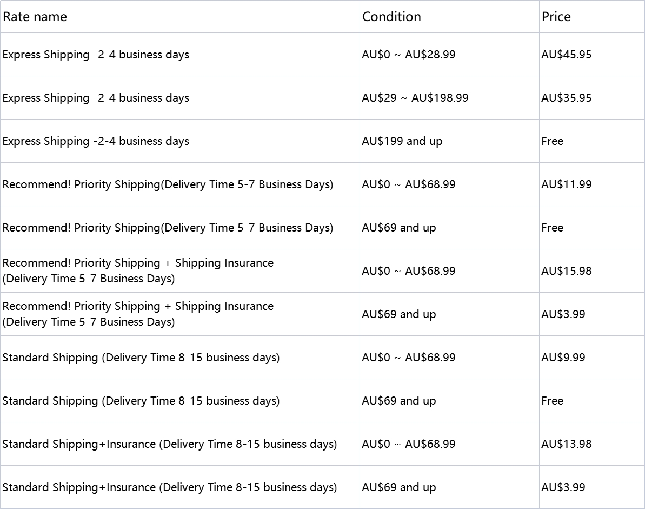645x509 pixels.
Task: Click Express Shipping rate name costing AU$45.95
Action: [x=96, y=55]
